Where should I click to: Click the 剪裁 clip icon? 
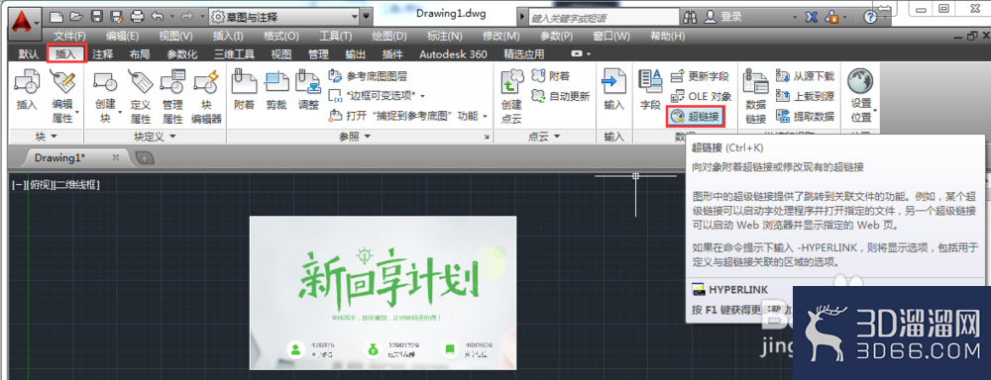pos(276,82)
